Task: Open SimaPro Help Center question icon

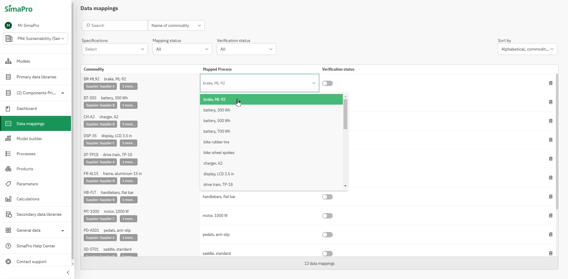Action: (8, 246)
